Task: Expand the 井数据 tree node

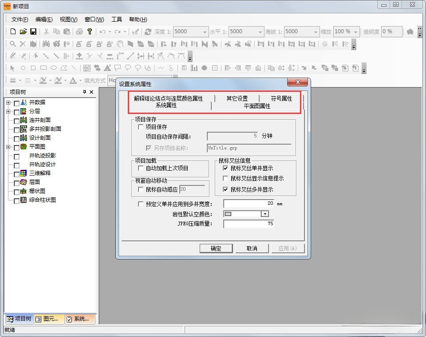Action: click(x=8, y=102)
